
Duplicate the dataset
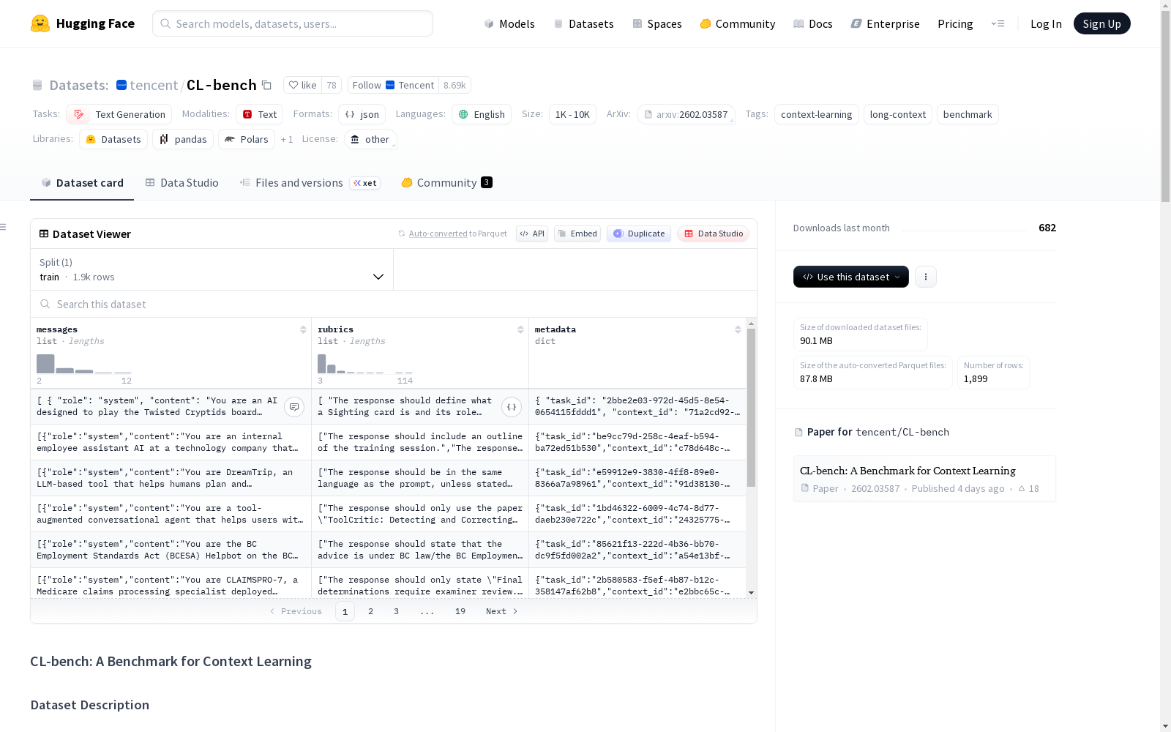pyautogui.click(x=639, y=234)
